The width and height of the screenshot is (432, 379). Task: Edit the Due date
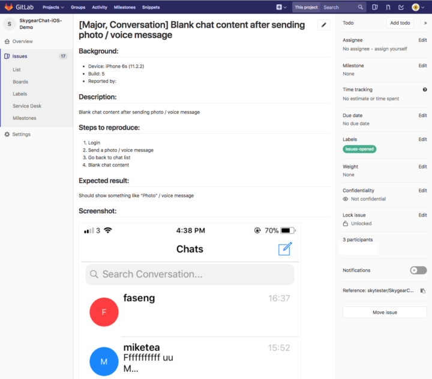[x=422, y=115]
